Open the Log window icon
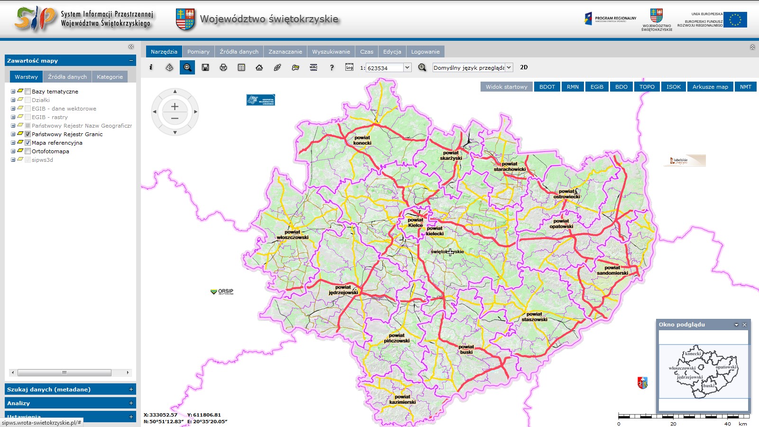 click(x=350, y=67)
